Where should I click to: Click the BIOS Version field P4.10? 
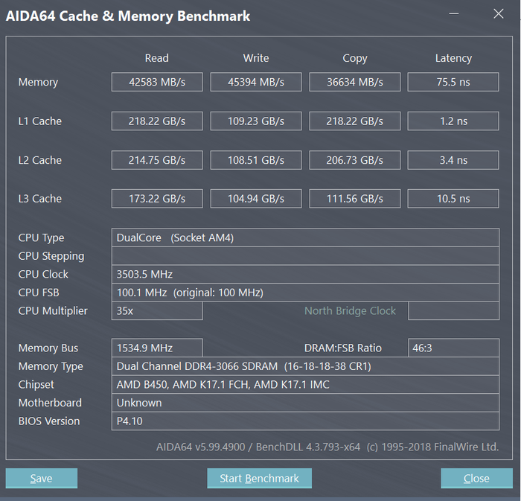pyautogui.click(x=305, y=421)
